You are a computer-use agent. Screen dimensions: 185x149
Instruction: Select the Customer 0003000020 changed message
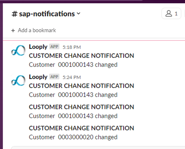point(73,137)
